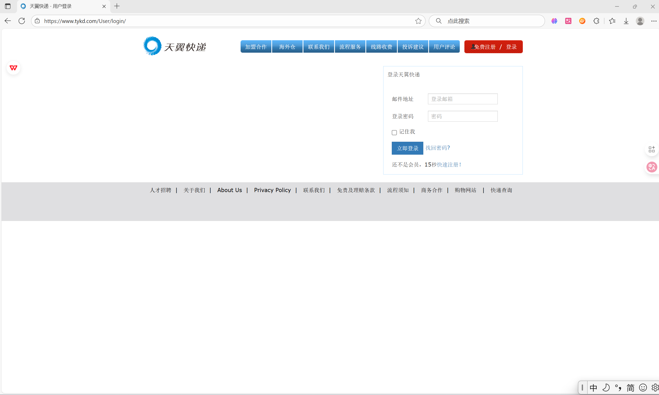Viewport: 659px width, 395px height.
Task: Click the browser refresh icon
Action: point(22,21)
